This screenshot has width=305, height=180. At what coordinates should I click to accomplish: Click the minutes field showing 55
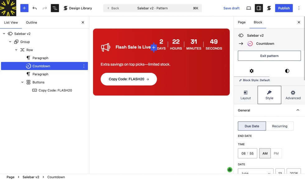pyautogui.click(x=251, y=153)
